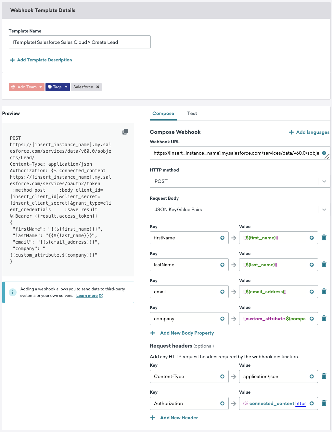Click plus icon in email key field
Screen dimensions: 332x432
click(222, 292)
